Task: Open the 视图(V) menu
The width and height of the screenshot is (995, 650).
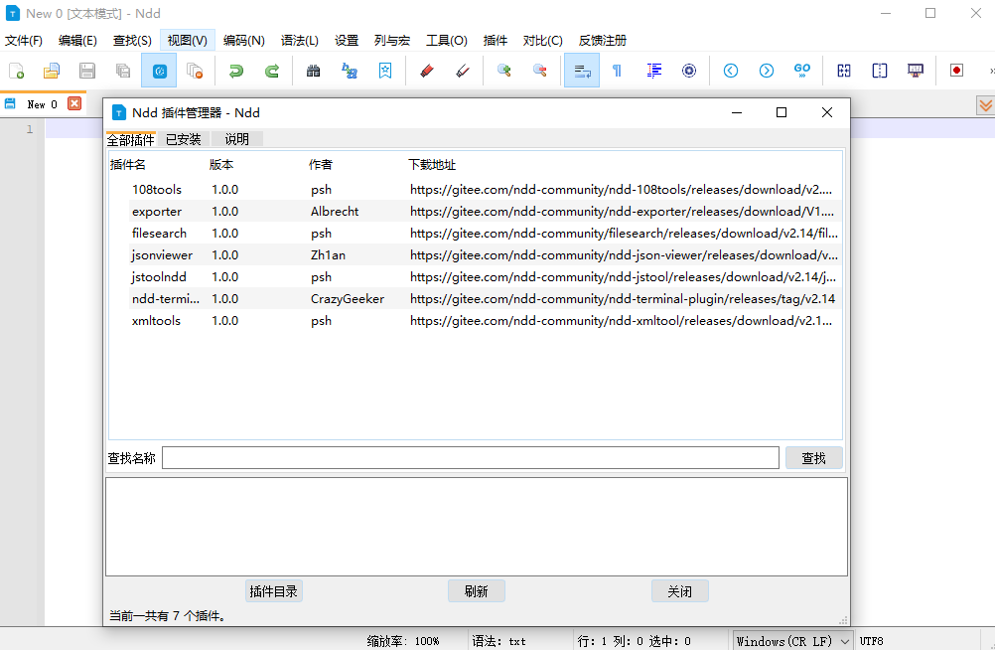Action: click(188, 41)
